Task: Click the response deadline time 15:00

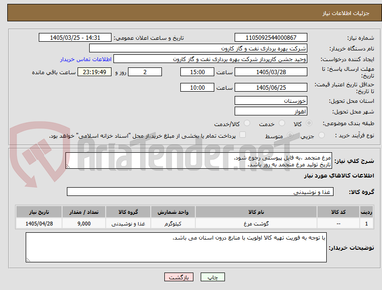Action: pos(197,72)
